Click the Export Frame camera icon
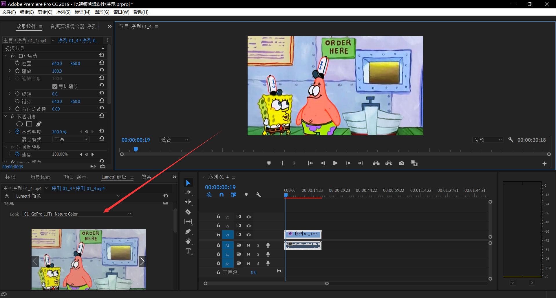This screenshot has width=556, height=298. click(401, 163)
